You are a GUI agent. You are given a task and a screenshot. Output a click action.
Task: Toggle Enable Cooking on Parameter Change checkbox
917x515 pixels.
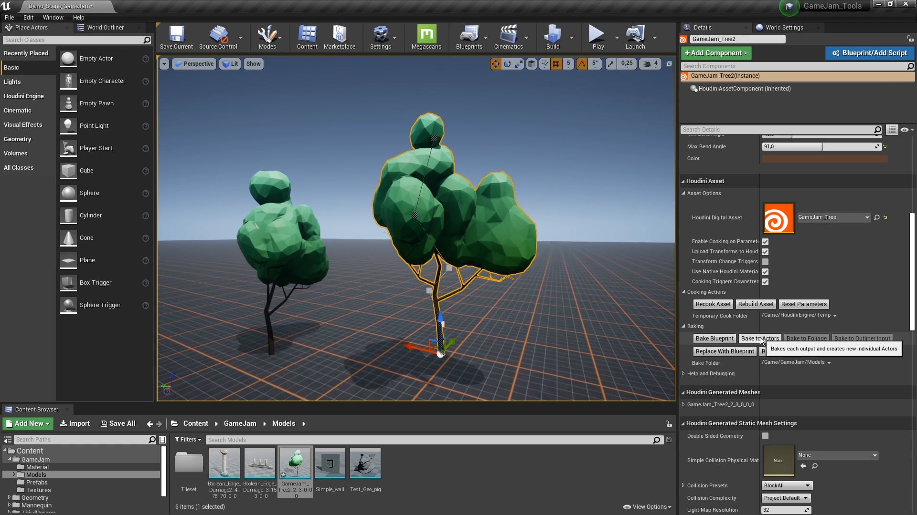765,242
